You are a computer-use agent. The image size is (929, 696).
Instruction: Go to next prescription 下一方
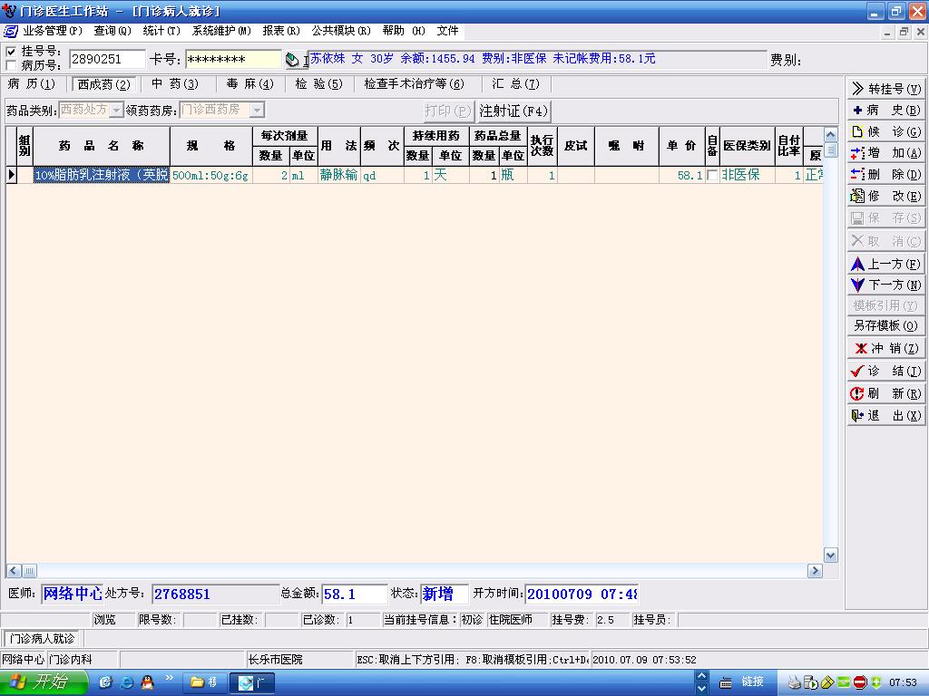click(885, 285)
